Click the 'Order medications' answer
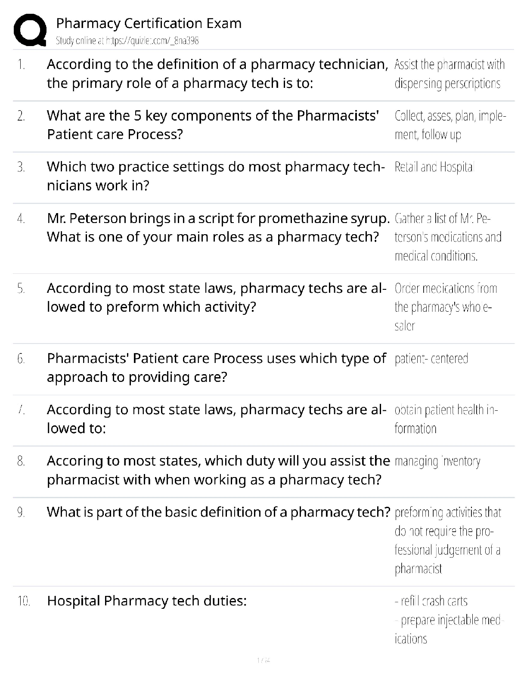The width and height of the screenshot is (527, 682). coord(446,307)
